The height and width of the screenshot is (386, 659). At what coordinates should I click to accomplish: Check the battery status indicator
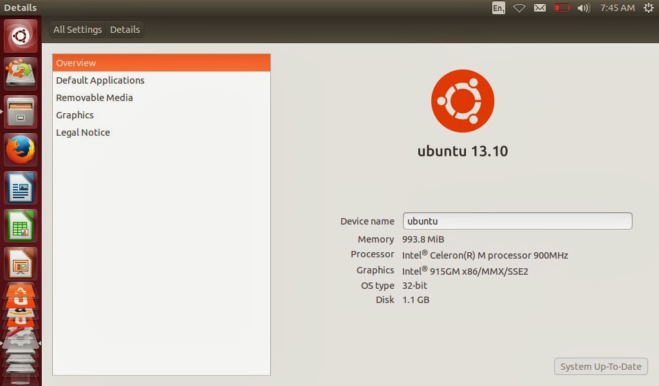click(561, 8)
